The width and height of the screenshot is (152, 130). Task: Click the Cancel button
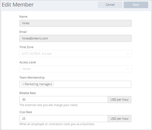pos(110,5)
